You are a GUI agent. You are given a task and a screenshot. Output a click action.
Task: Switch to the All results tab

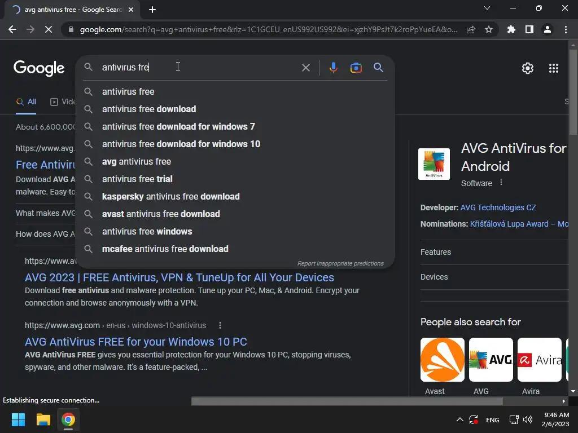[x=26, y=102]
